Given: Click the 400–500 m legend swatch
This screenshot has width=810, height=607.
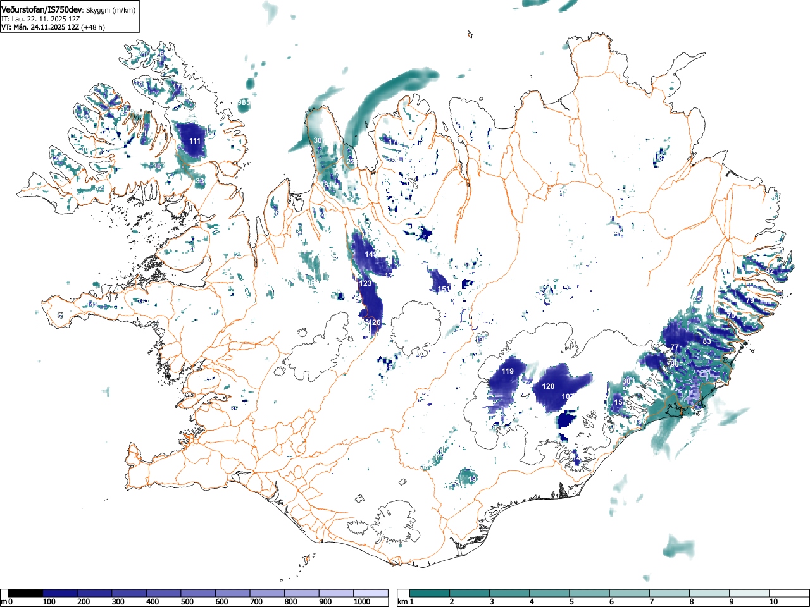Looking at the screenshot, I should point(164,593).
